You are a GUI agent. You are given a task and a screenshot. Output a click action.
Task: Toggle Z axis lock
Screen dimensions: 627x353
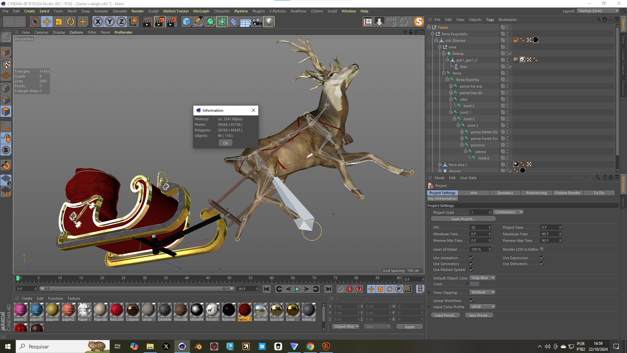[x=121, y=22]
